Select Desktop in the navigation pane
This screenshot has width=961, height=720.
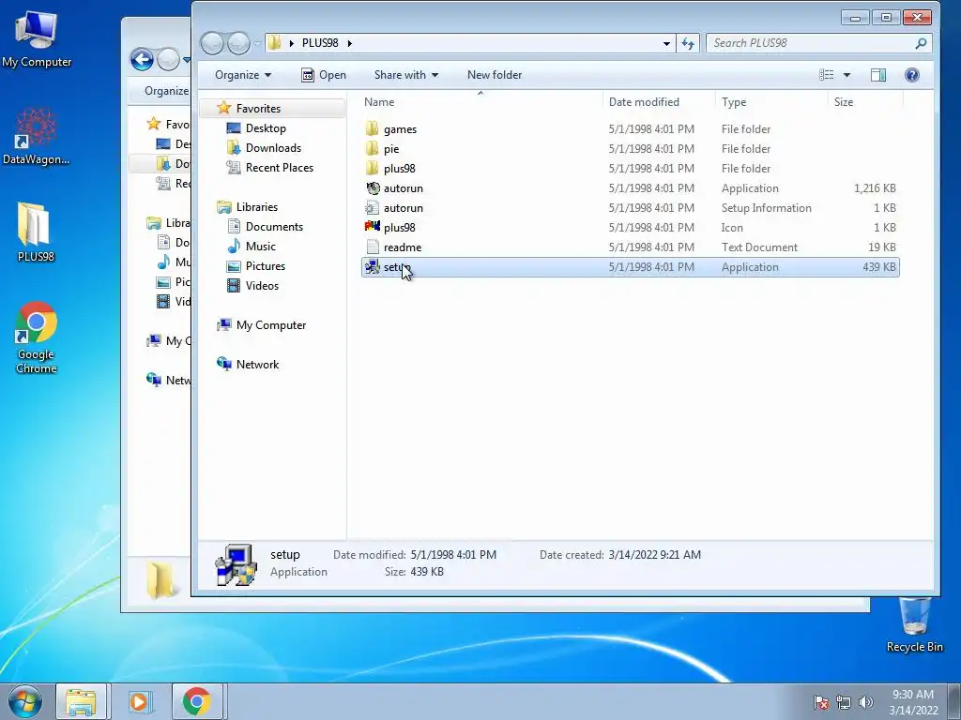click(266, 127)
